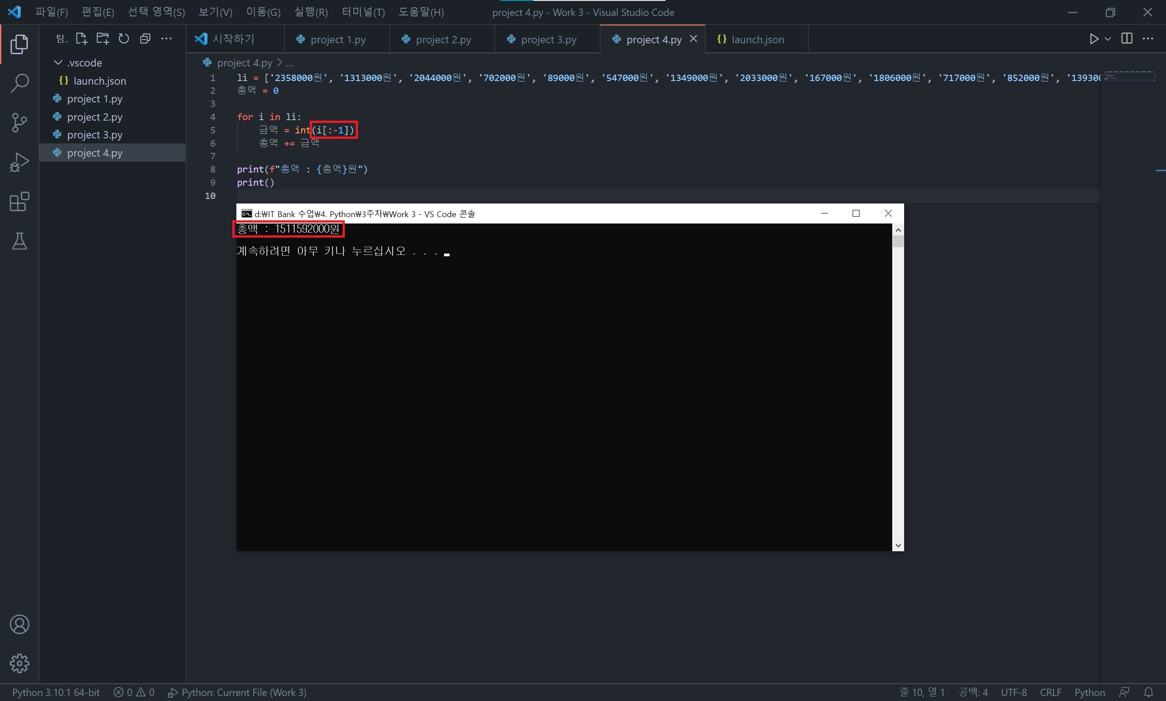Open the Search view in activity bar
This screenshot has height=701, width=1166.
coord(20,84)
